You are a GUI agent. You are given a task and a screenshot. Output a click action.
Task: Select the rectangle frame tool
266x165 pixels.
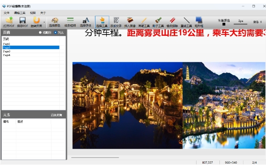click(199, 22)
